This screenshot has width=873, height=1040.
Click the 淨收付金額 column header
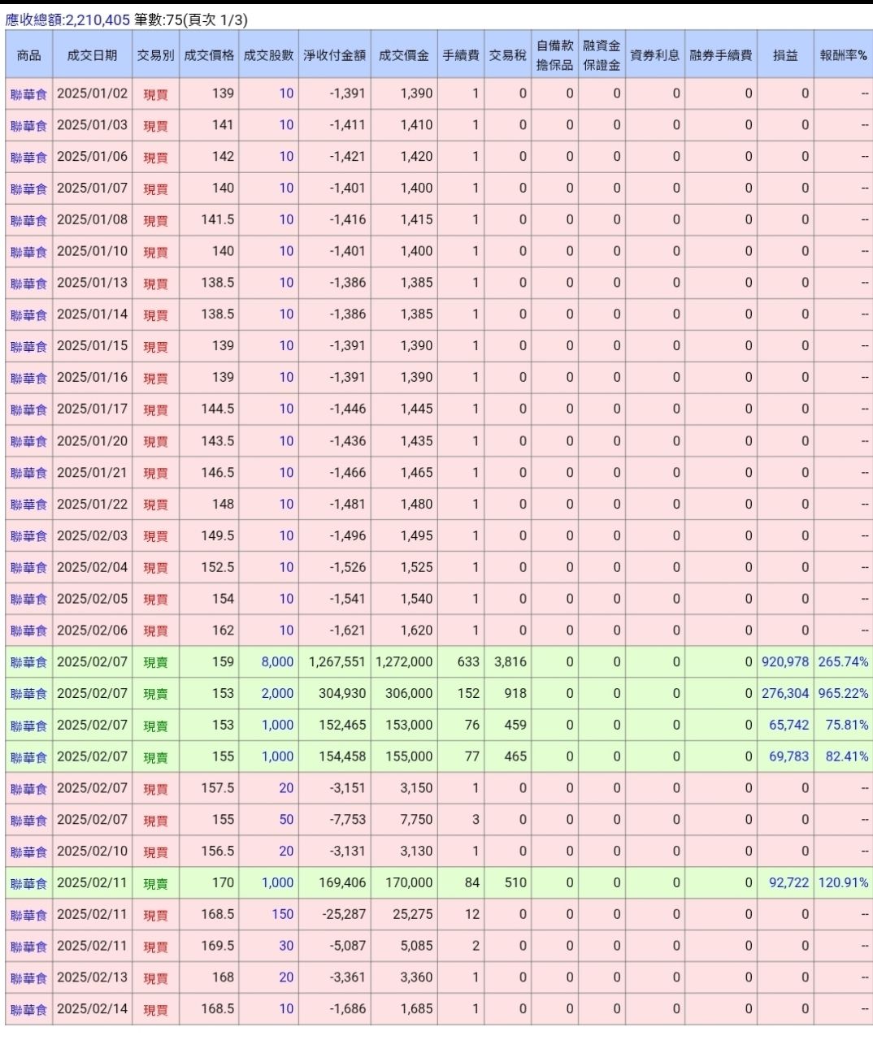click(334, 55)
